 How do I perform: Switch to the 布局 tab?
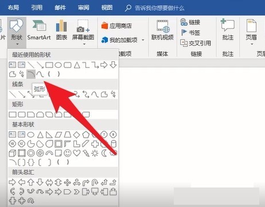pyautogui.click(x=13, y=7)
